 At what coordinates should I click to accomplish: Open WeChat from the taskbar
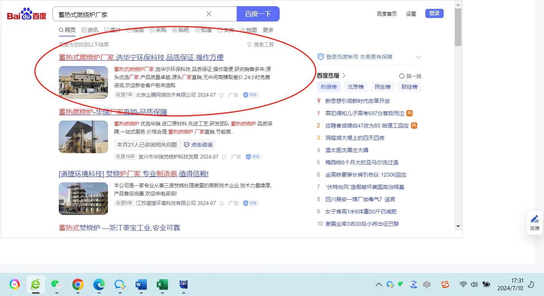[x=56, y=284]
